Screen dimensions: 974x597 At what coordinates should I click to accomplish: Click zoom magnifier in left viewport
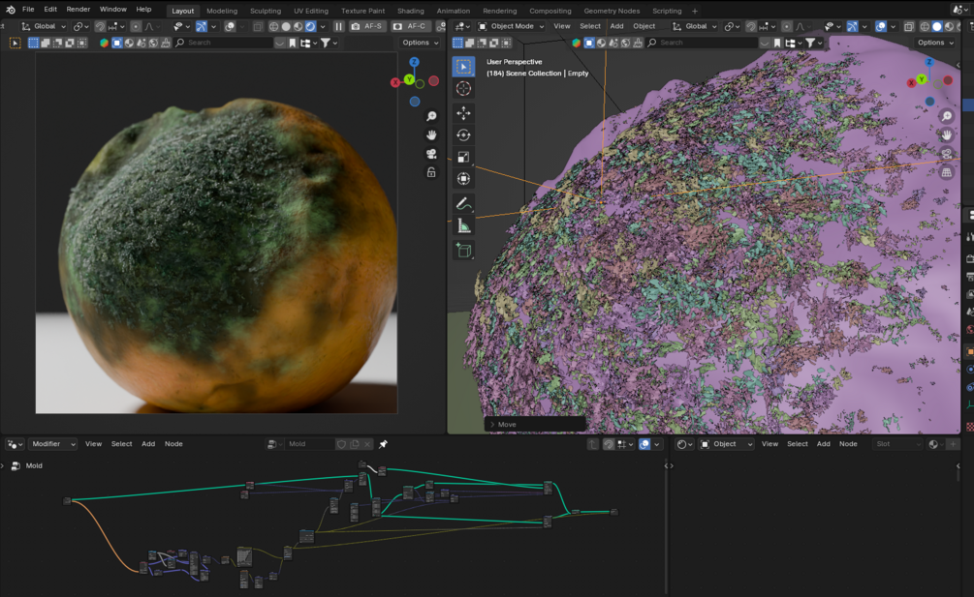coord(431,116)
